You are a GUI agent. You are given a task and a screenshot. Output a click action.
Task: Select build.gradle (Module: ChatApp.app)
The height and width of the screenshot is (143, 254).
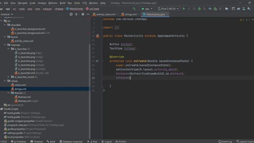tap(25, 117)
